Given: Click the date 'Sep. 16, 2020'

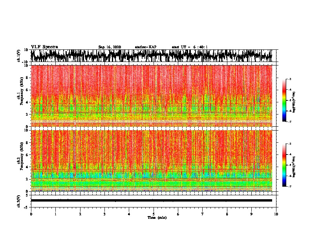Looking at the screenshot, I should coord(110,47).
